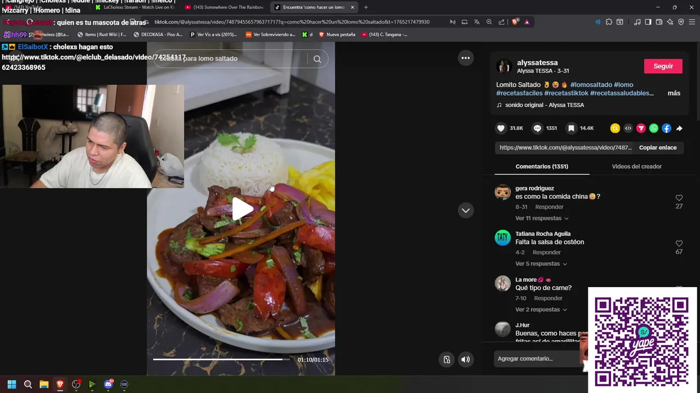The image size is (700, 393).
Task: Share the video on Facebook
Action: [666, 128]
